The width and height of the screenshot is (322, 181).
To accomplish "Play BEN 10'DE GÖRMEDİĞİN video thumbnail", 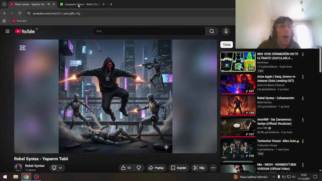I will click(x=238, y=62).
